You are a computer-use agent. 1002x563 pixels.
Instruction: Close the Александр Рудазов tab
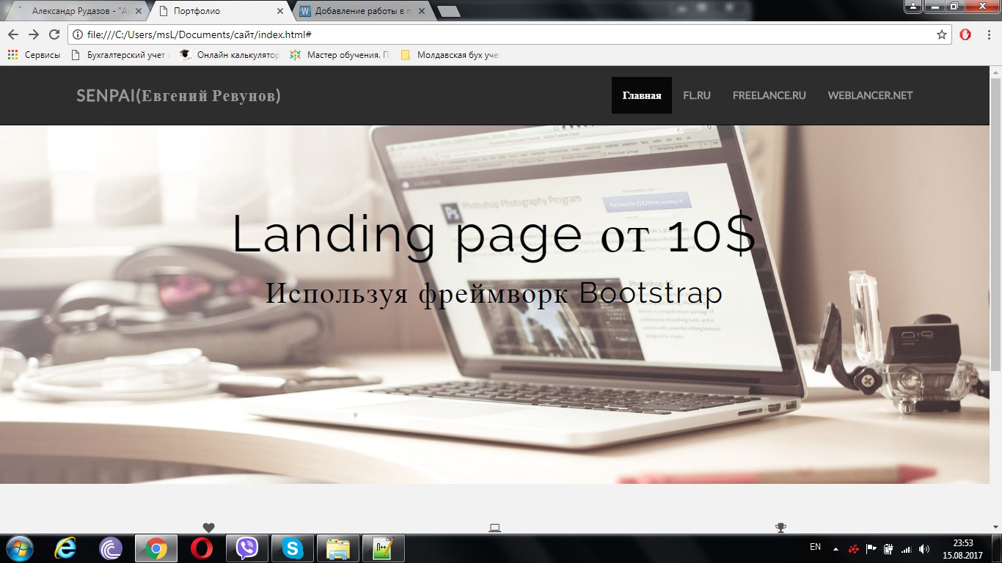[x=138, y=11]
